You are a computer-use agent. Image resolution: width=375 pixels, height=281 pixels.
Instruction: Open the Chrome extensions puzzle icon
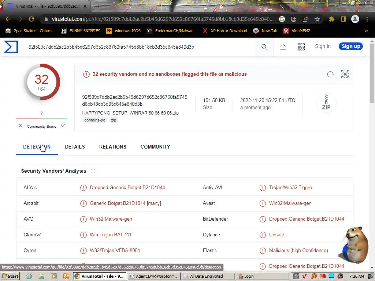pos(332,19)
